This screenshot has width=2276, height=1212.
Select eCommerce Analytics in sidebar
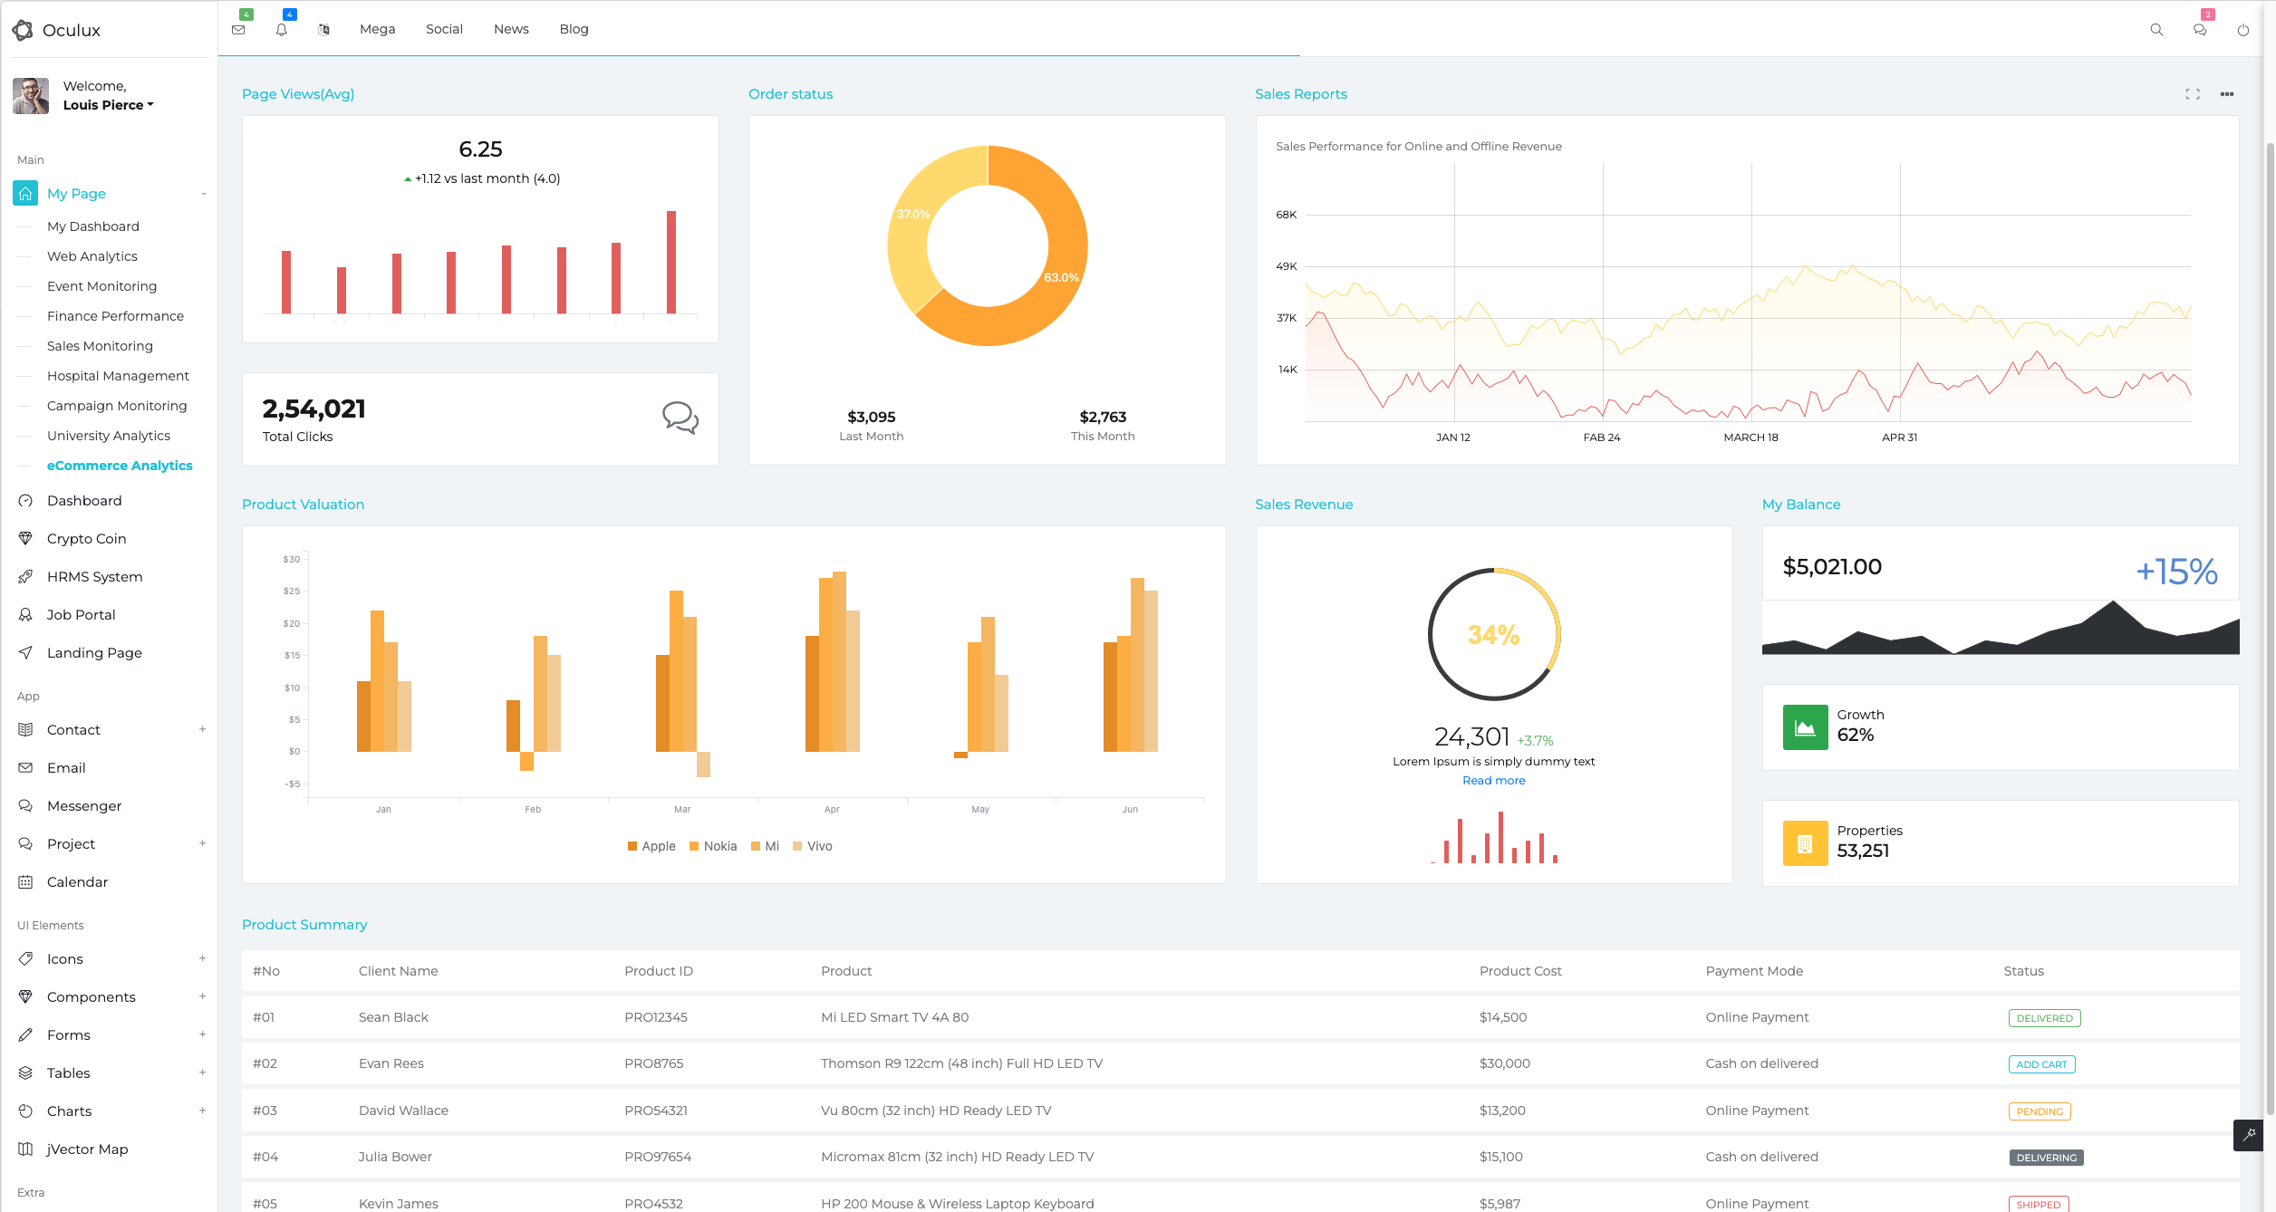click(x=120, y=466)
